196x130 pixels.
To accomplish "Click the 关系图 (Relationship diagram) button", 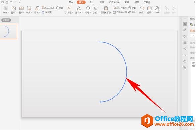I will point(47,12).
